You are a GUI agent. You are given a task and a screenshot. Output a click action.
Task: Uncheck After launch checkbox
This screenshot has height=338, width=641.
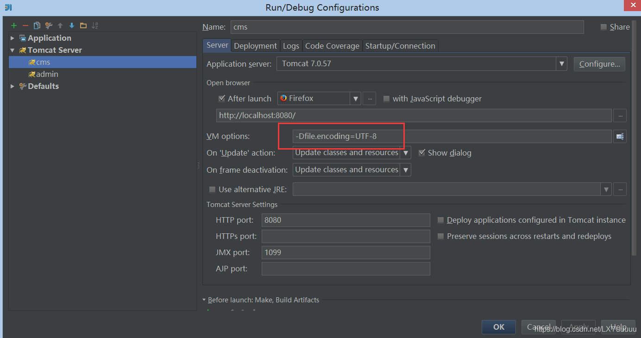[x=221, y=99]
